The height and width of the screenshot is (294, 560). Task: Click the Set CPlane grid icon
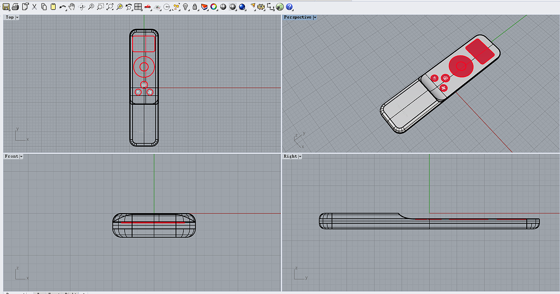coord(157,7)
